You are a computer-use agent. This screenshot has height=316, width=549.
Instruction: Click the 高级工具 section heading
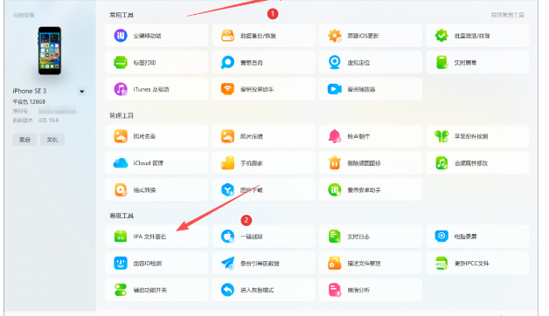click(x=122, y=216)
